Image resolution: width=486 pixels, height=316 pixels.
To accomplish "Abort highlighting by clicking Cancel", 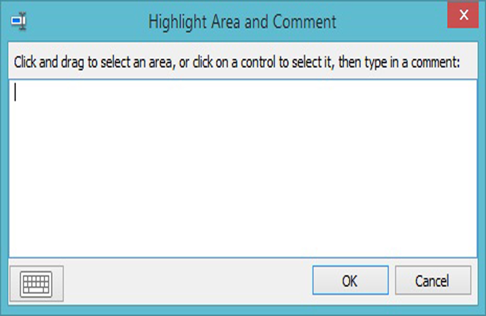I will (x=433, y=281).
